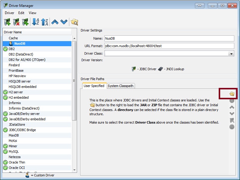The width and height of the screenshot is (240, 180).
Task: Select the H2 server driver
Action: 37,92
